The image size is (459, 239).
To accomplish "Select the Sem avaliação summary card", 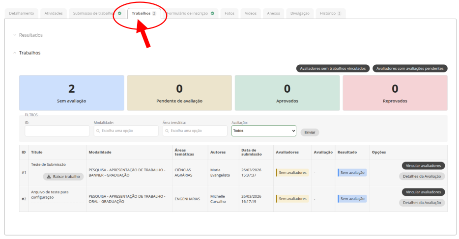I will pyautogui.click(x=72, y=93).
